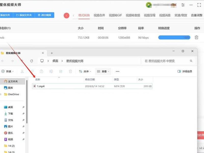The image size is (204, 153).
Task: Select the 视频转GIF tab
Action: (x=115, y=15)
